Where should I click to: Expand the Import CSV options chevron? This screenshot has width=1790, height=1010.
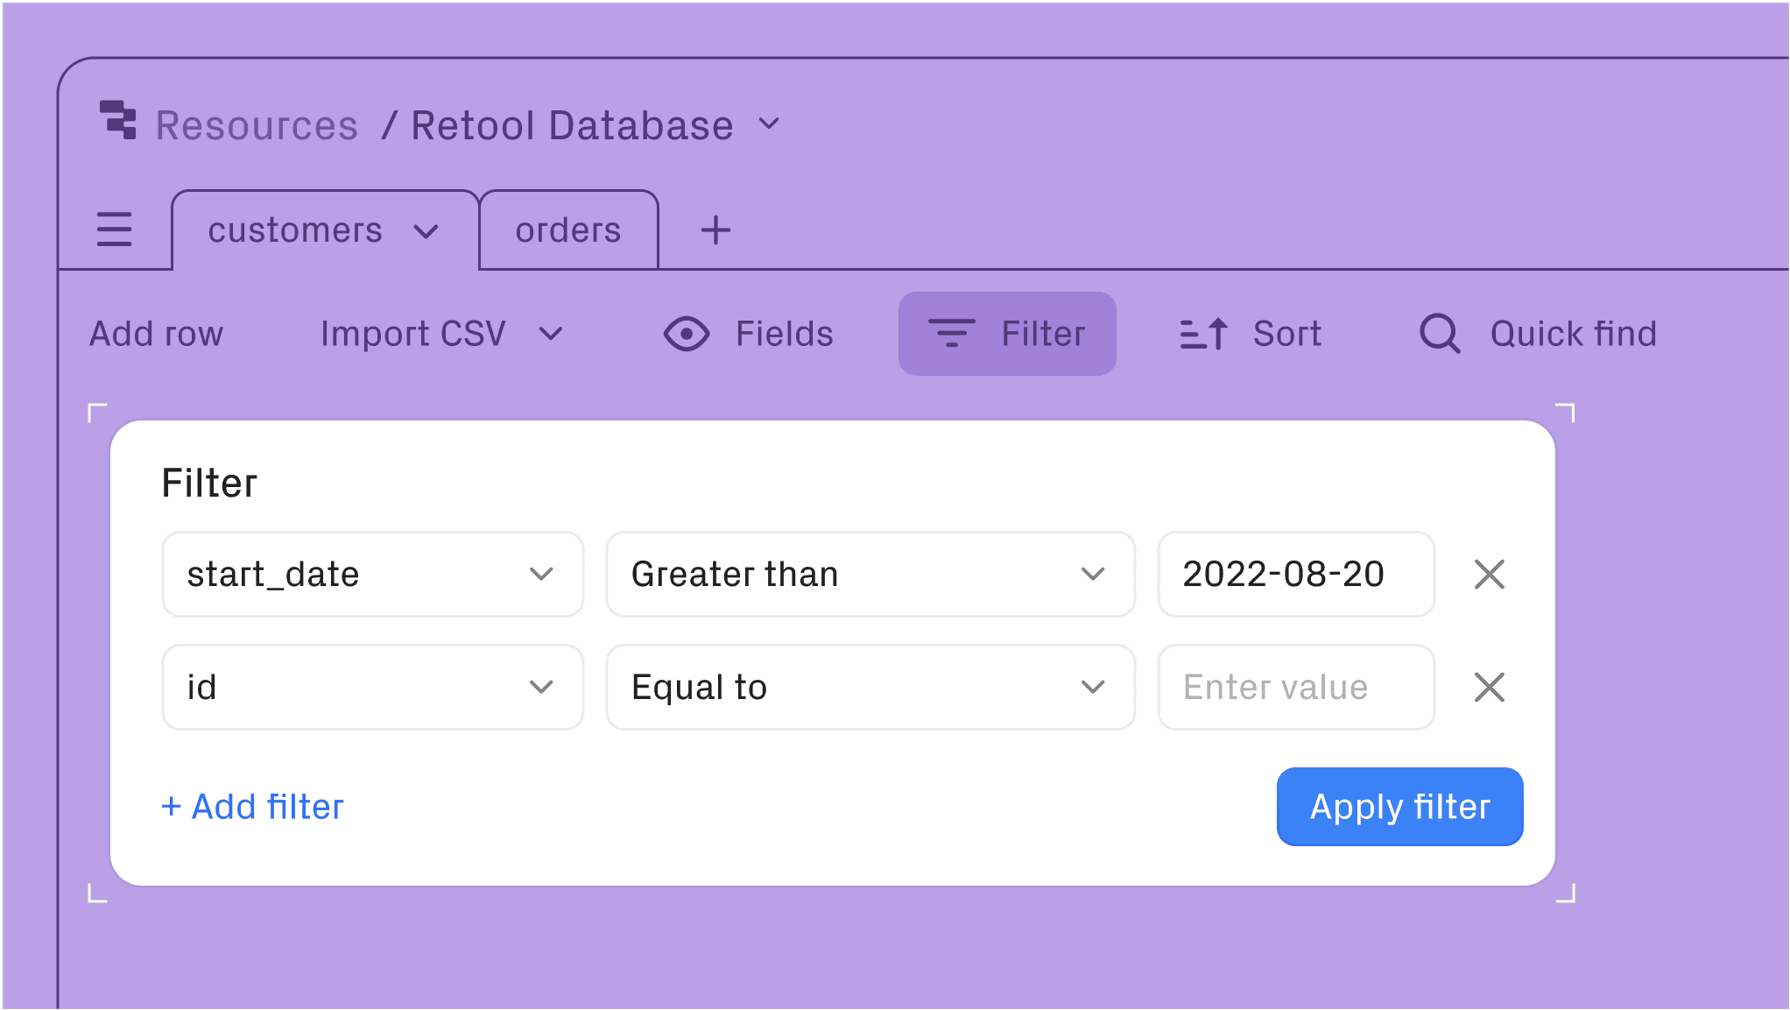tap(551, 334)
